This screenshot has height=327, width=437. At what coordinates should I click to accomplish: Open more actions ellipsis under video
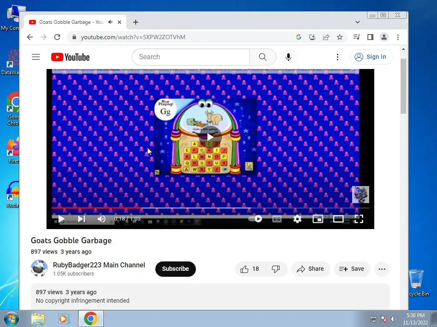[x=382, y=269]
